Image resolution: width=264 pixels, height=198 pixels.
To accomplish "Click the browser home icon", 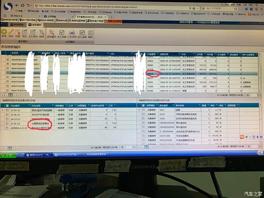I will click(x=5, y=15).
